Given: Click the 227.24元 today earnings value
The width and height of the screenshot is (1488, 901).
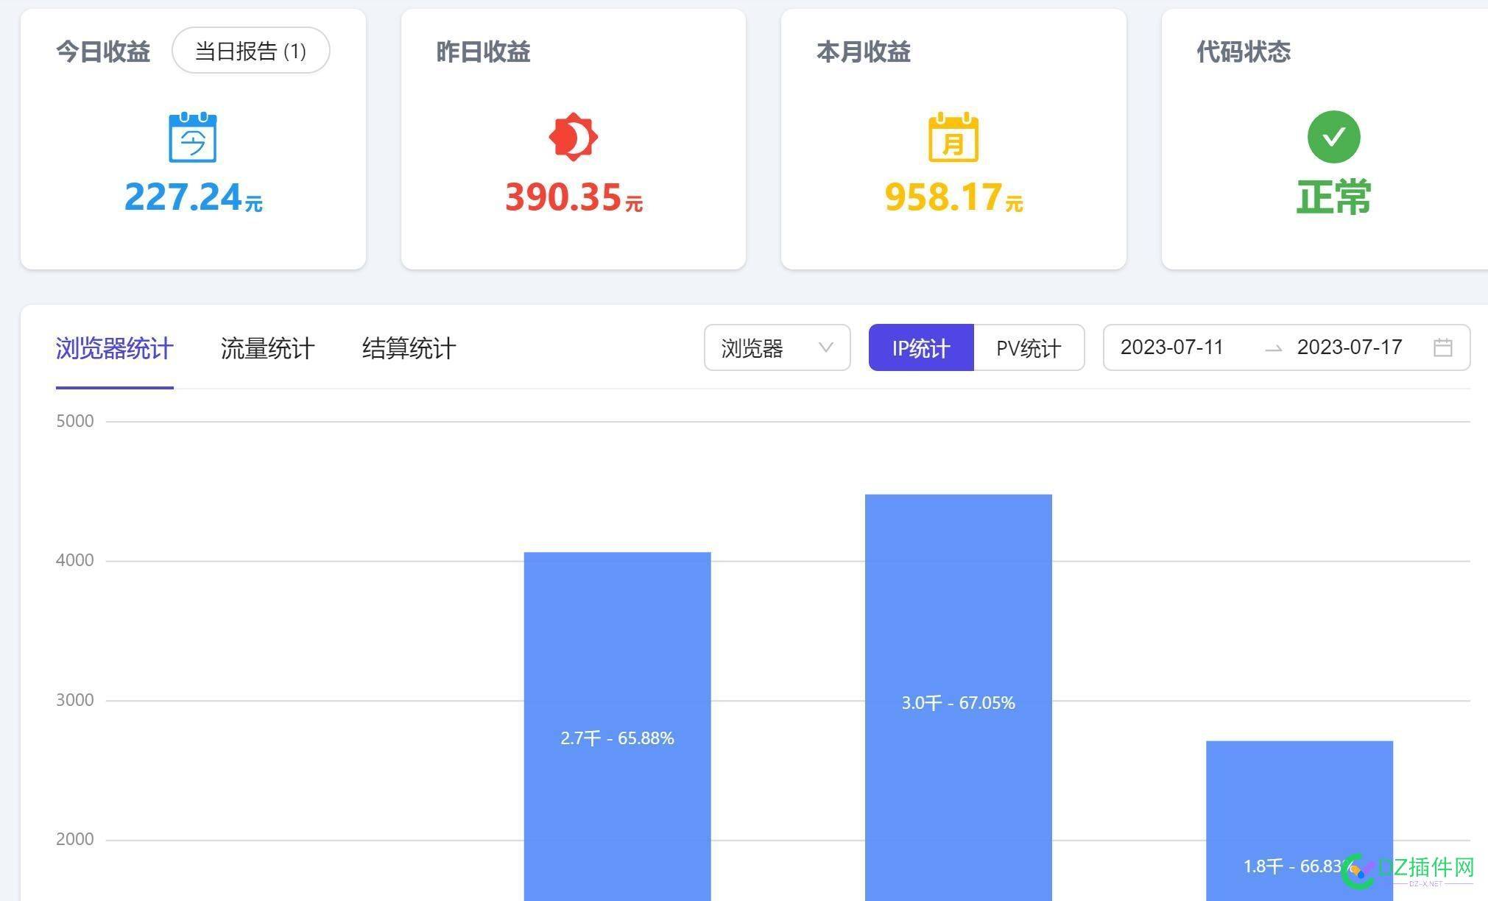Looking at the screenshot, I should (x=193, y=197).
